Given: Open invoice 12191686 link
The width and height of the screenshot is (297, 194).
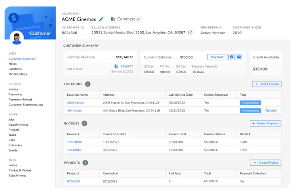Looking at the screenshot, I should pyautogui.click(x=74, y=142).
